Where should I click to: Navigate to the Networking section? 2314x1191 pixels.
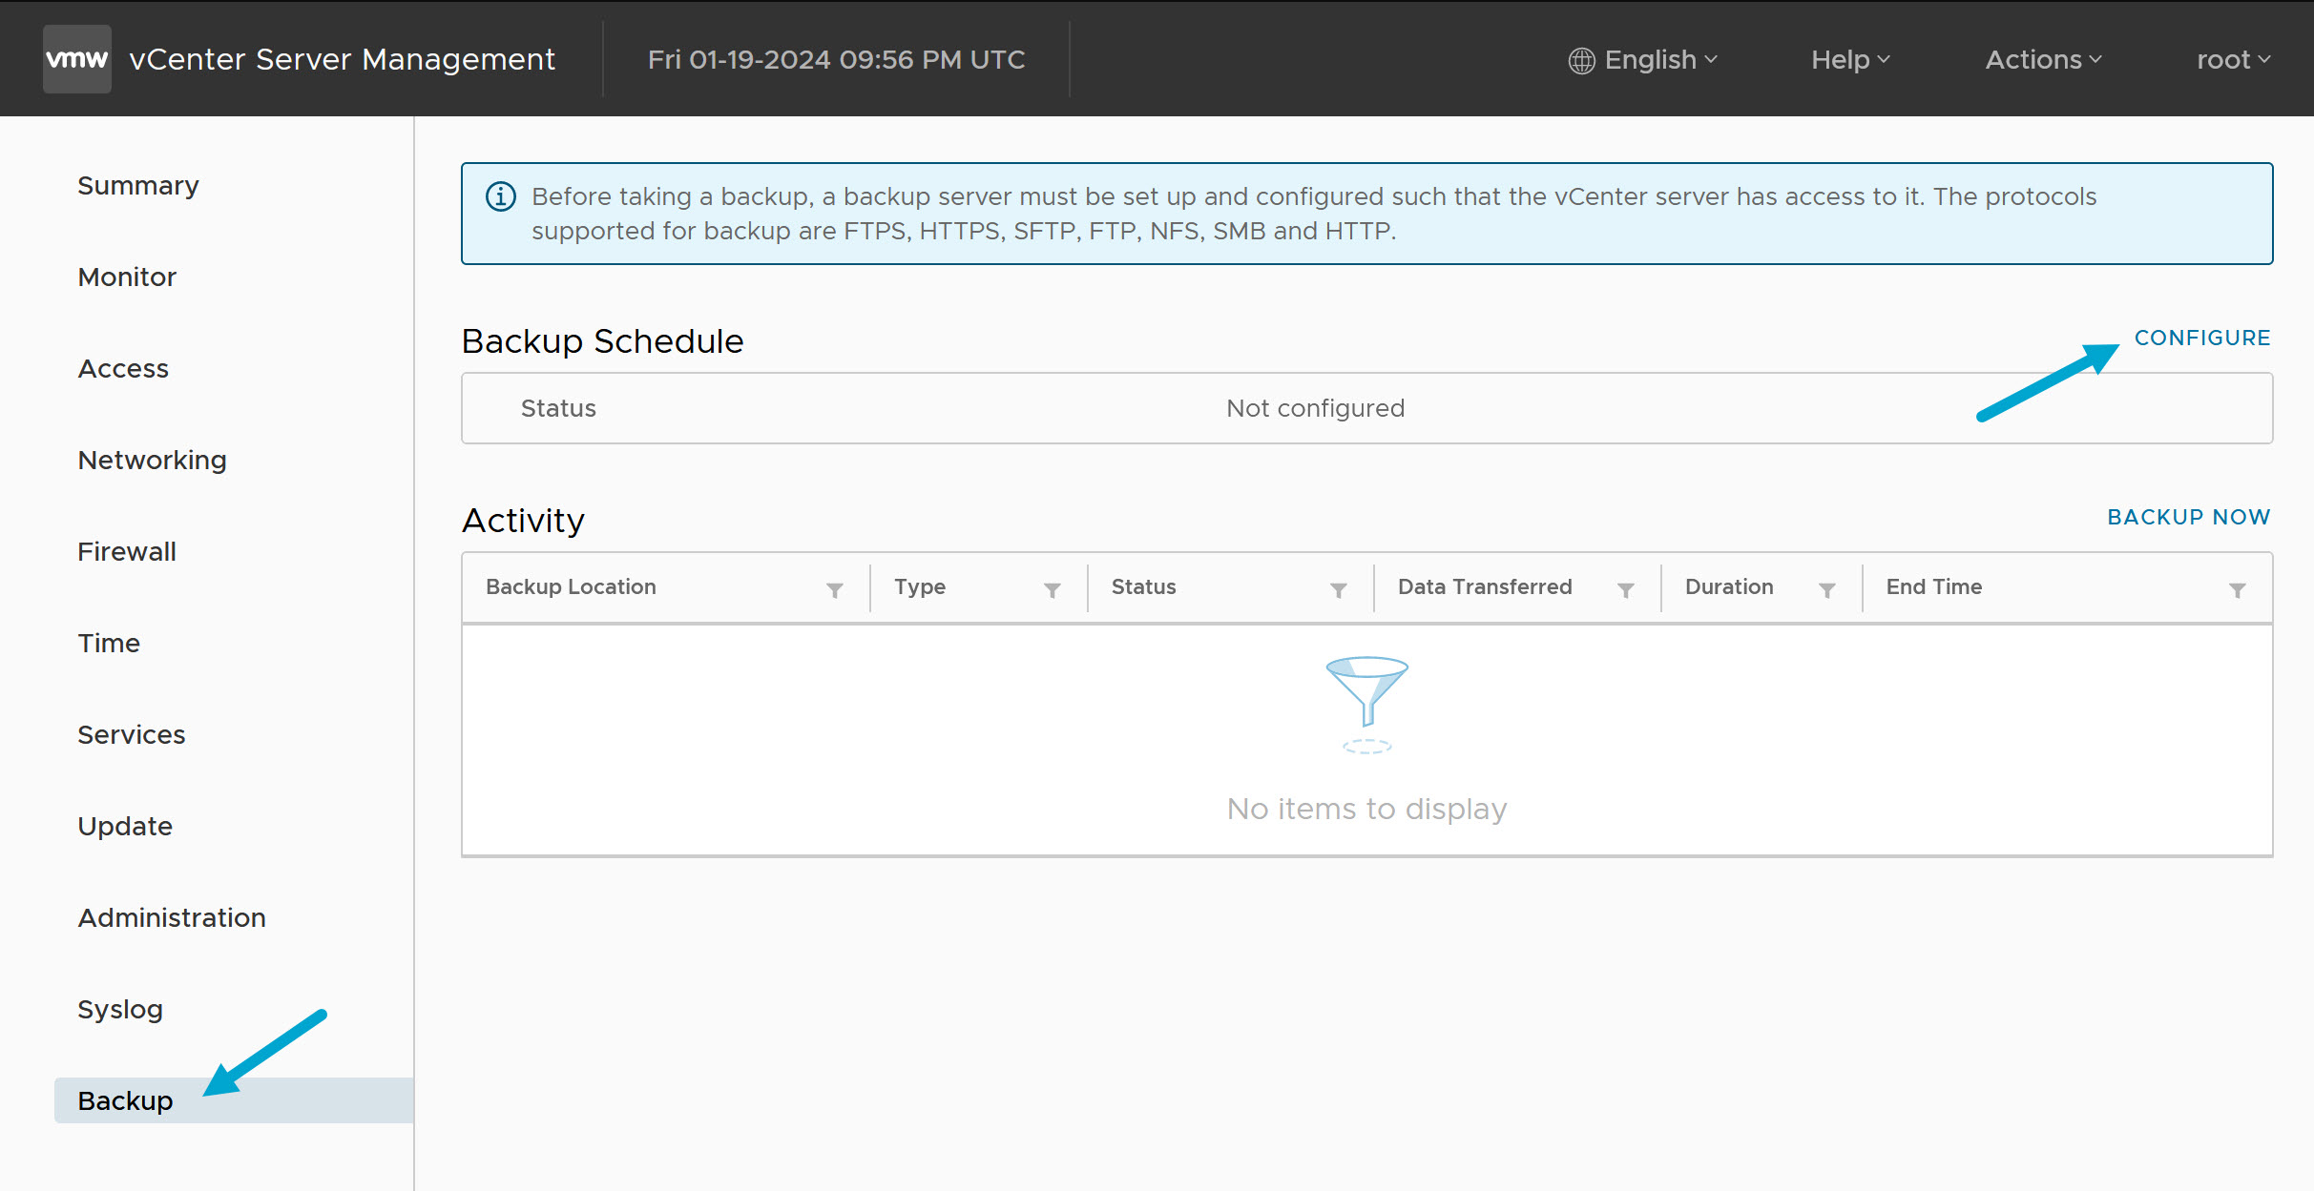point(152,460)
